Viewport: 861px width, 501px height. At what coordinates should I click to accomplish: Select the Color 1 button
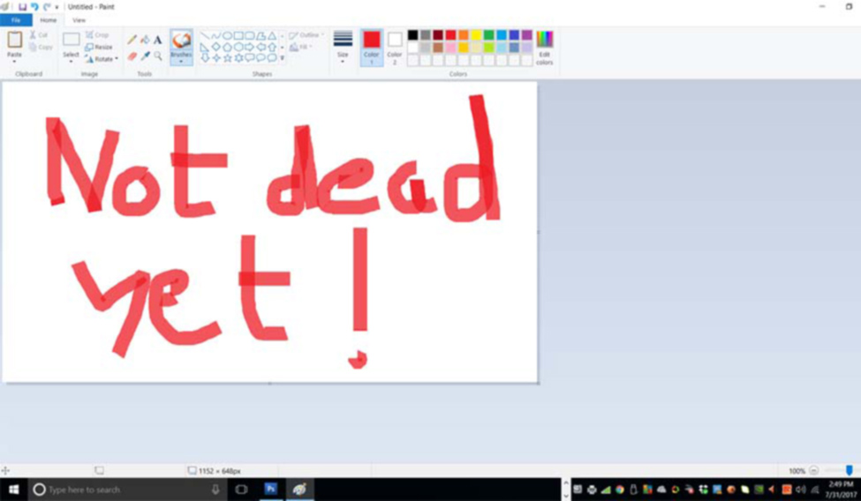(372, 48)
